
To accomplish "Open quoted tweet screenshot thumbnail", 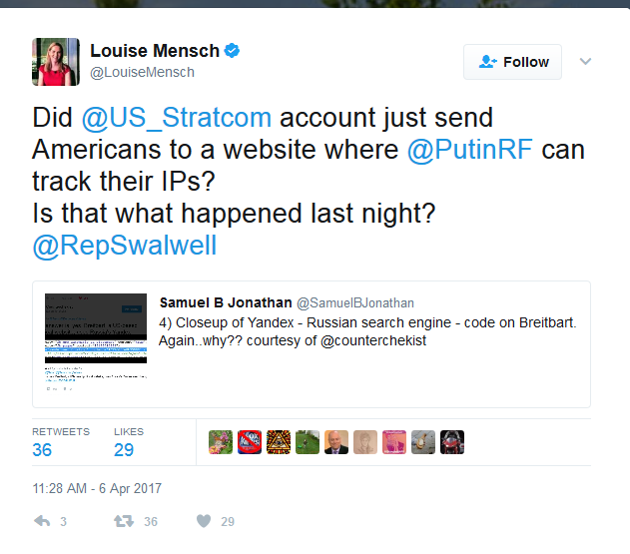I will click(96, 341).
